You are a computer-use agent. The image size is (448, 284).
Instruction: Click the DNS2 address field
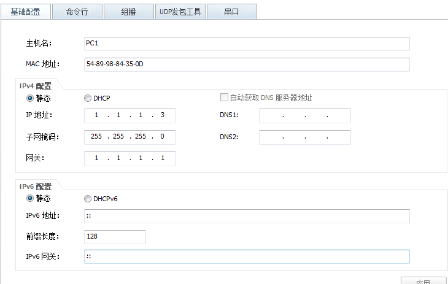[305, 137]
